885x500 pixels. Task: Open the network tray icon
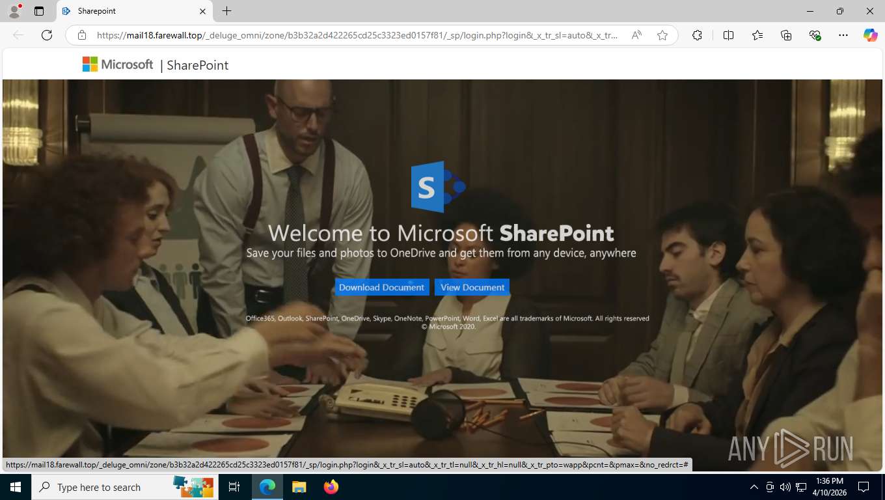coord(800,487)
